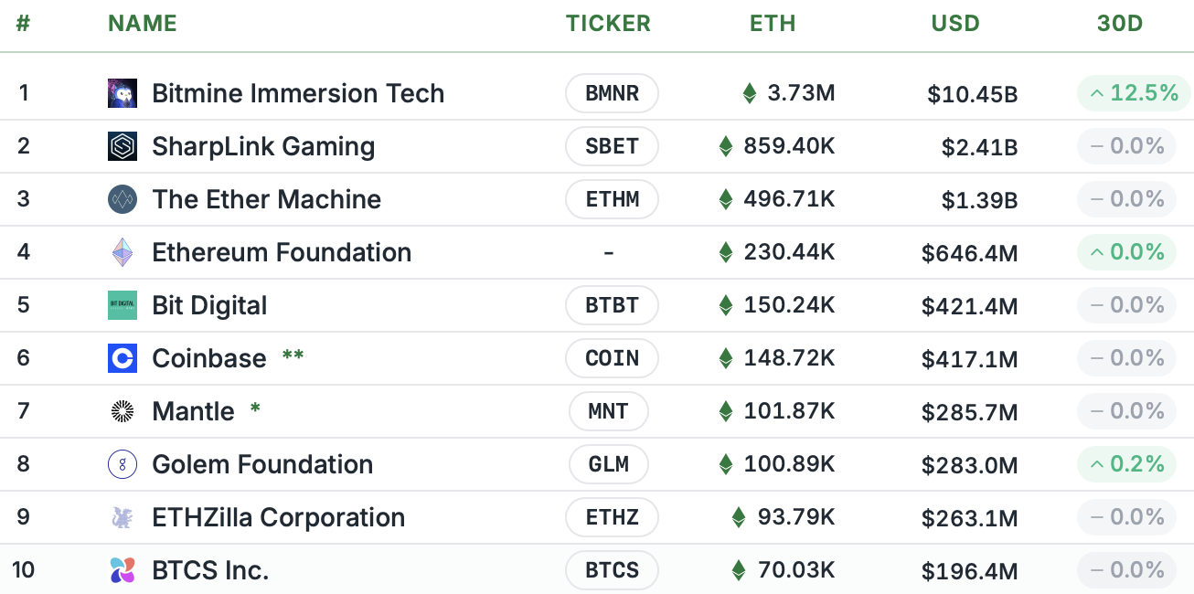
Task: Click the Mantle sunburst logo icon
Action: coord(122,410)
